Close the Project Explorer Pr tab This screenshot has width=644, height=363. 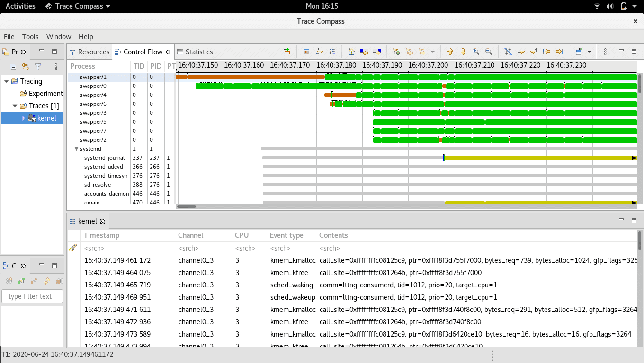tap(24, 52)
